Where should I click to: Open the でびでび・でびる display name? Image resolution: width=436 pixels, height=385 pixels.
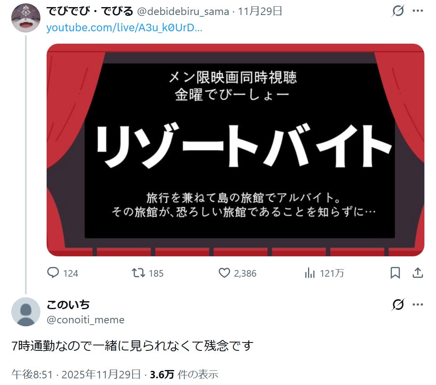click(x=90, y=11)
